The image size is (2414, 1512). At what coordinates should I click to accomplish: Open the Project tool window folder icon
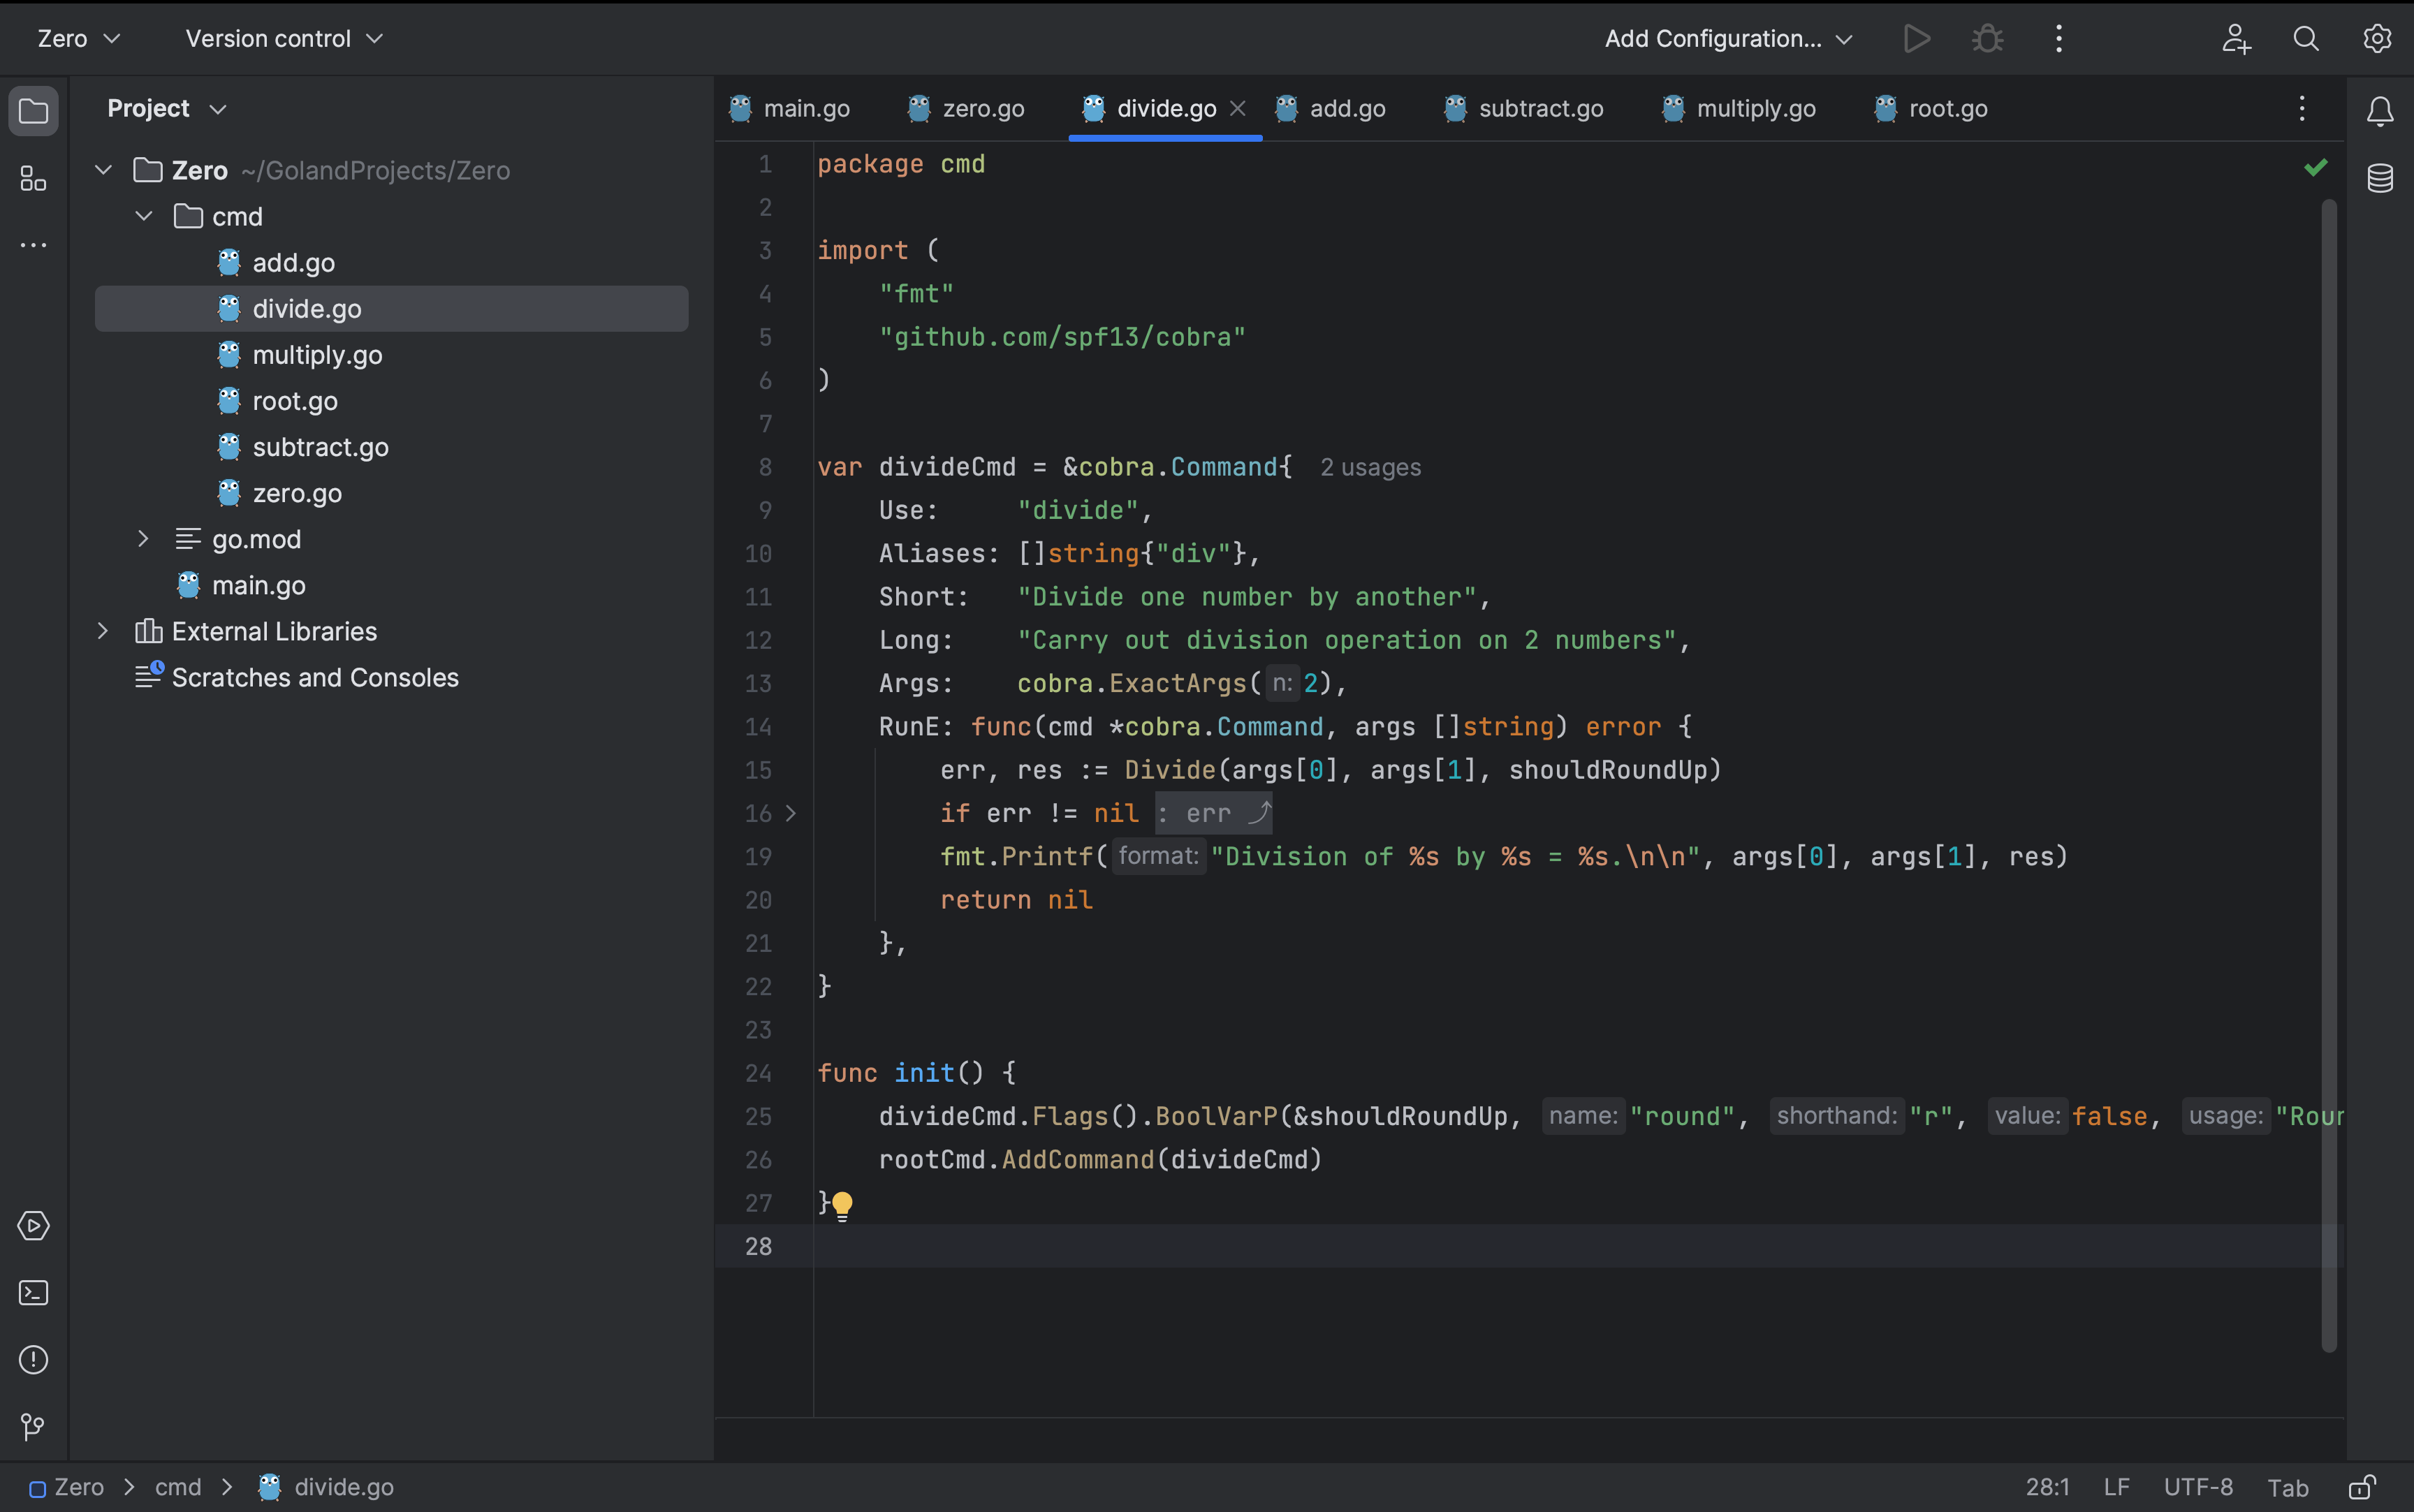pyautogui.click(x=33, y=110)
